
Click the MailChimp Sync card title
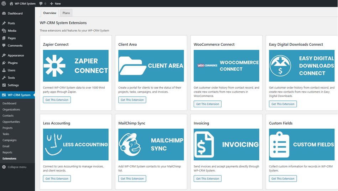132,123
